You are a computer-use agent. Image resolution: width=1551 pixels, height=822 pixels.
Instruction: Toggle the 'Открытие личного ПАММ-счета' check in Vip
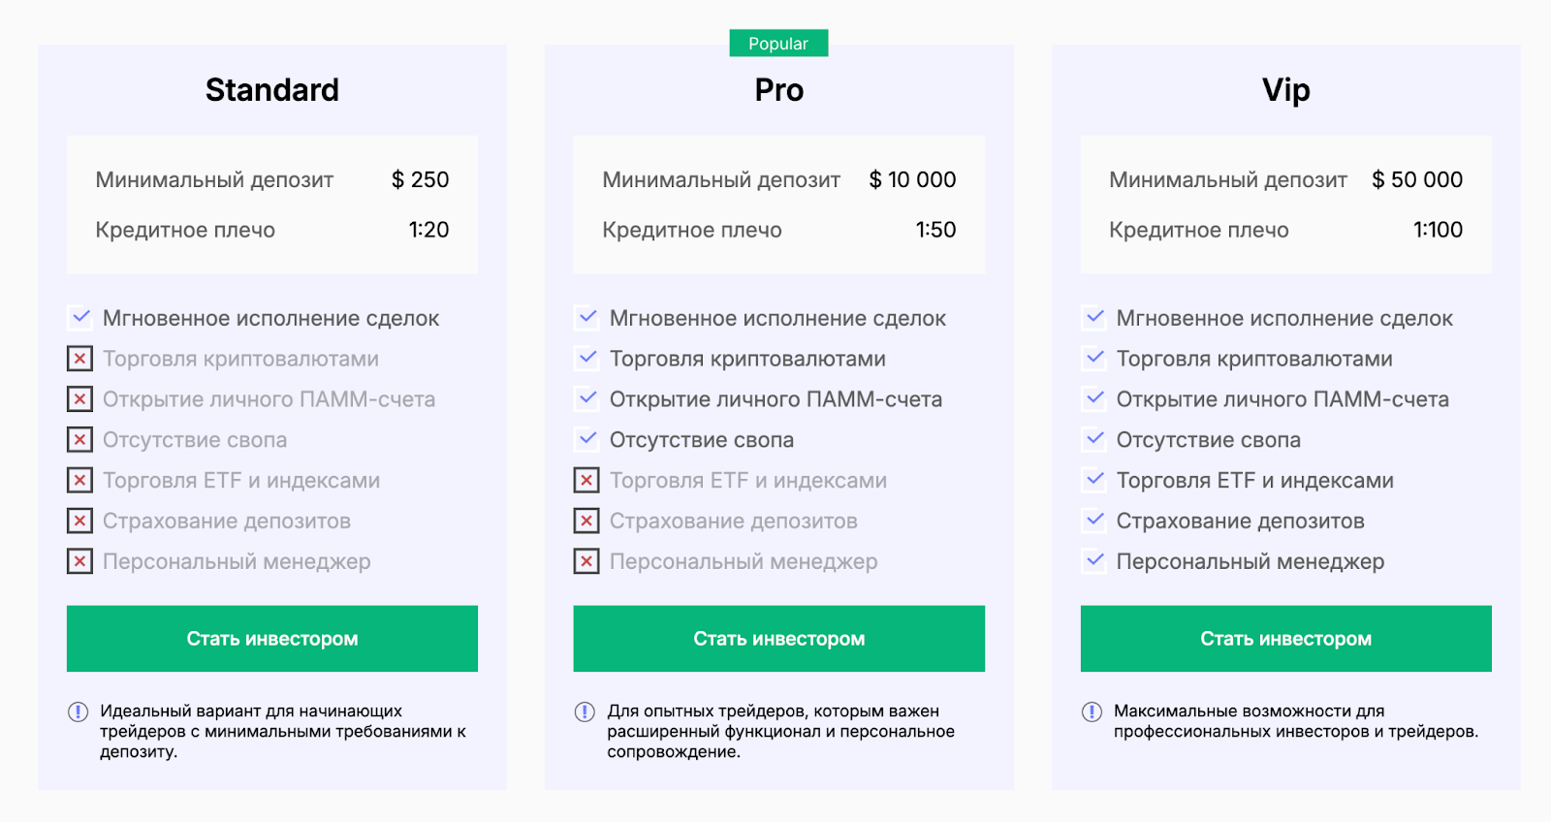[1094, 398]
